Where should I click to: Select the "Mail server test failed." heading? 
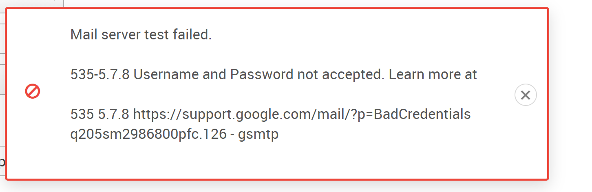(141, 35)
